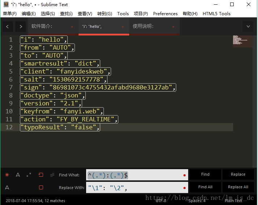The height and width of the screenshot is (205, 258).
Task: Click line 3 text "to": "AUTO"
Action: point(44,55)
